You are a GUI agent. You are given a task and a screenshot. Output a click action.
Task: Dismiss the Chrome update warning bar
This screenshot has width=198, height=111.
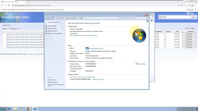pos(196,10)
